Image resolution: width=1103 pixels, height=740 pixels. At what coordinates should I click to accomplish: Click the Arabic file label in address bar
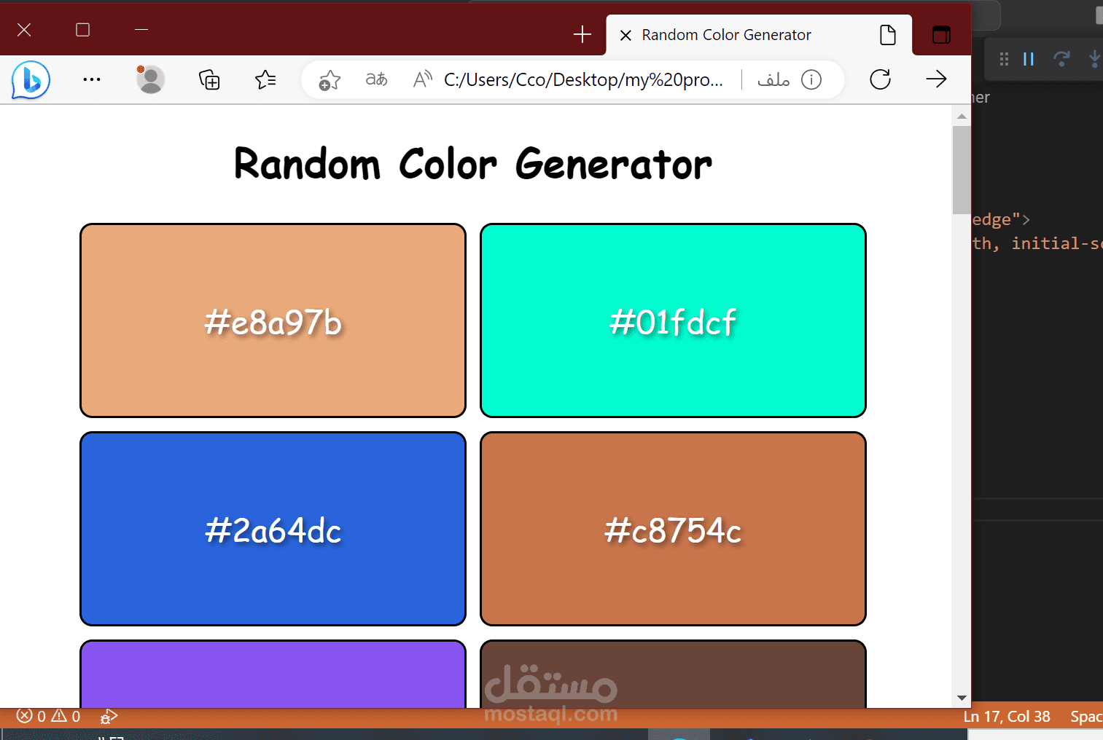tap(773, 79)
